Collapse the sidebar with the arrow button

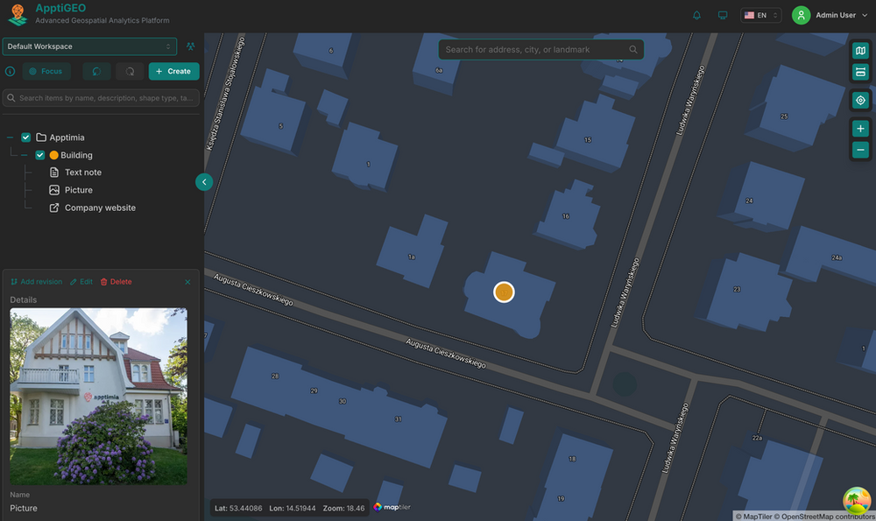click(x=204, y=182)
